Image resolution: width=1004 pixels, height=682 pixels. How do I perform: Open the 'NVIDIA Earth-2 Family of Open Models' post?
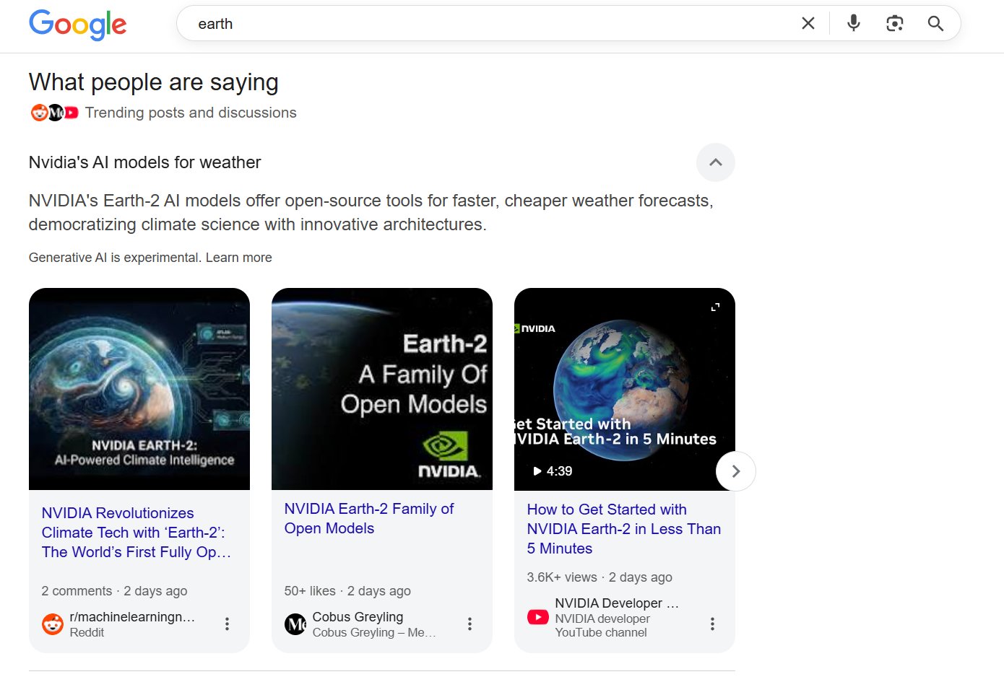click(369, 518)
